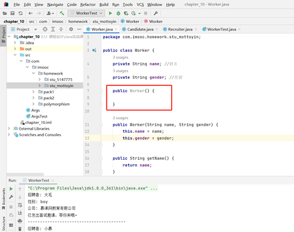Navigate forward with the right arrow

pos(39,14)
